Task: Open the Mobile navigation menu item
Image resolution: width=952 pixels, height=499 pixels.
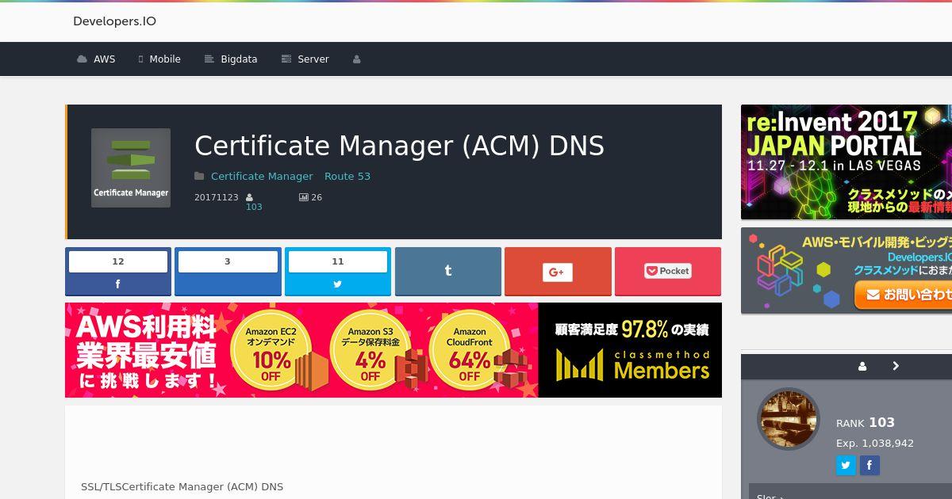Action: 159,59
